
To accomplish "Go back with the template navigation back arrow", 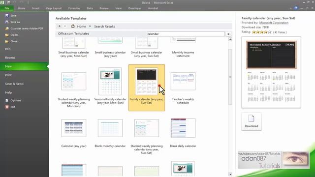I will 60,26.
